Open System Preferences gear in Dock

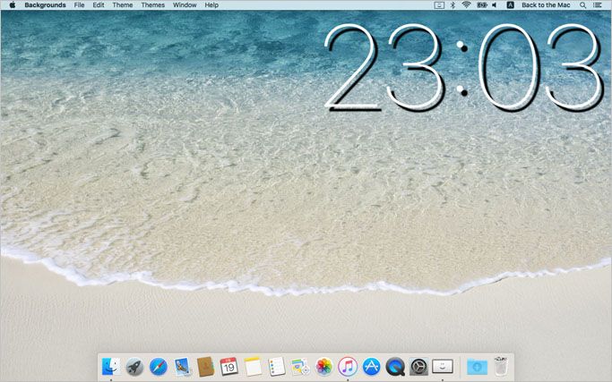click(418, 367)
